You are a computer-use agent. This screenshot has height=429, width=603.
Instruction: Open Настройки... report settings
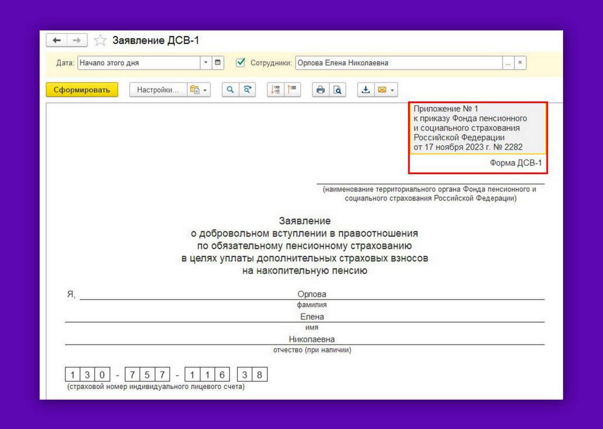(x=158, y=90)
